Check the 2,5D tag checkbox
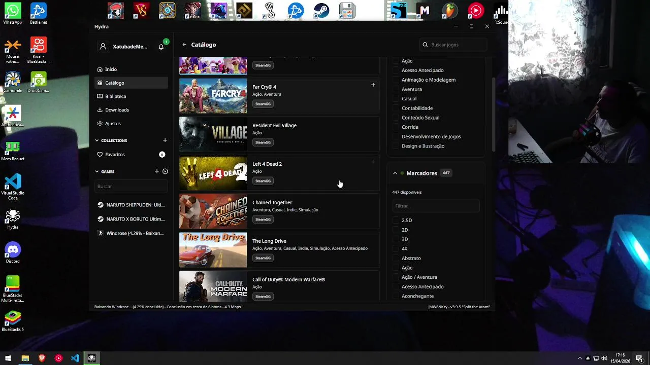 point(396,221)
